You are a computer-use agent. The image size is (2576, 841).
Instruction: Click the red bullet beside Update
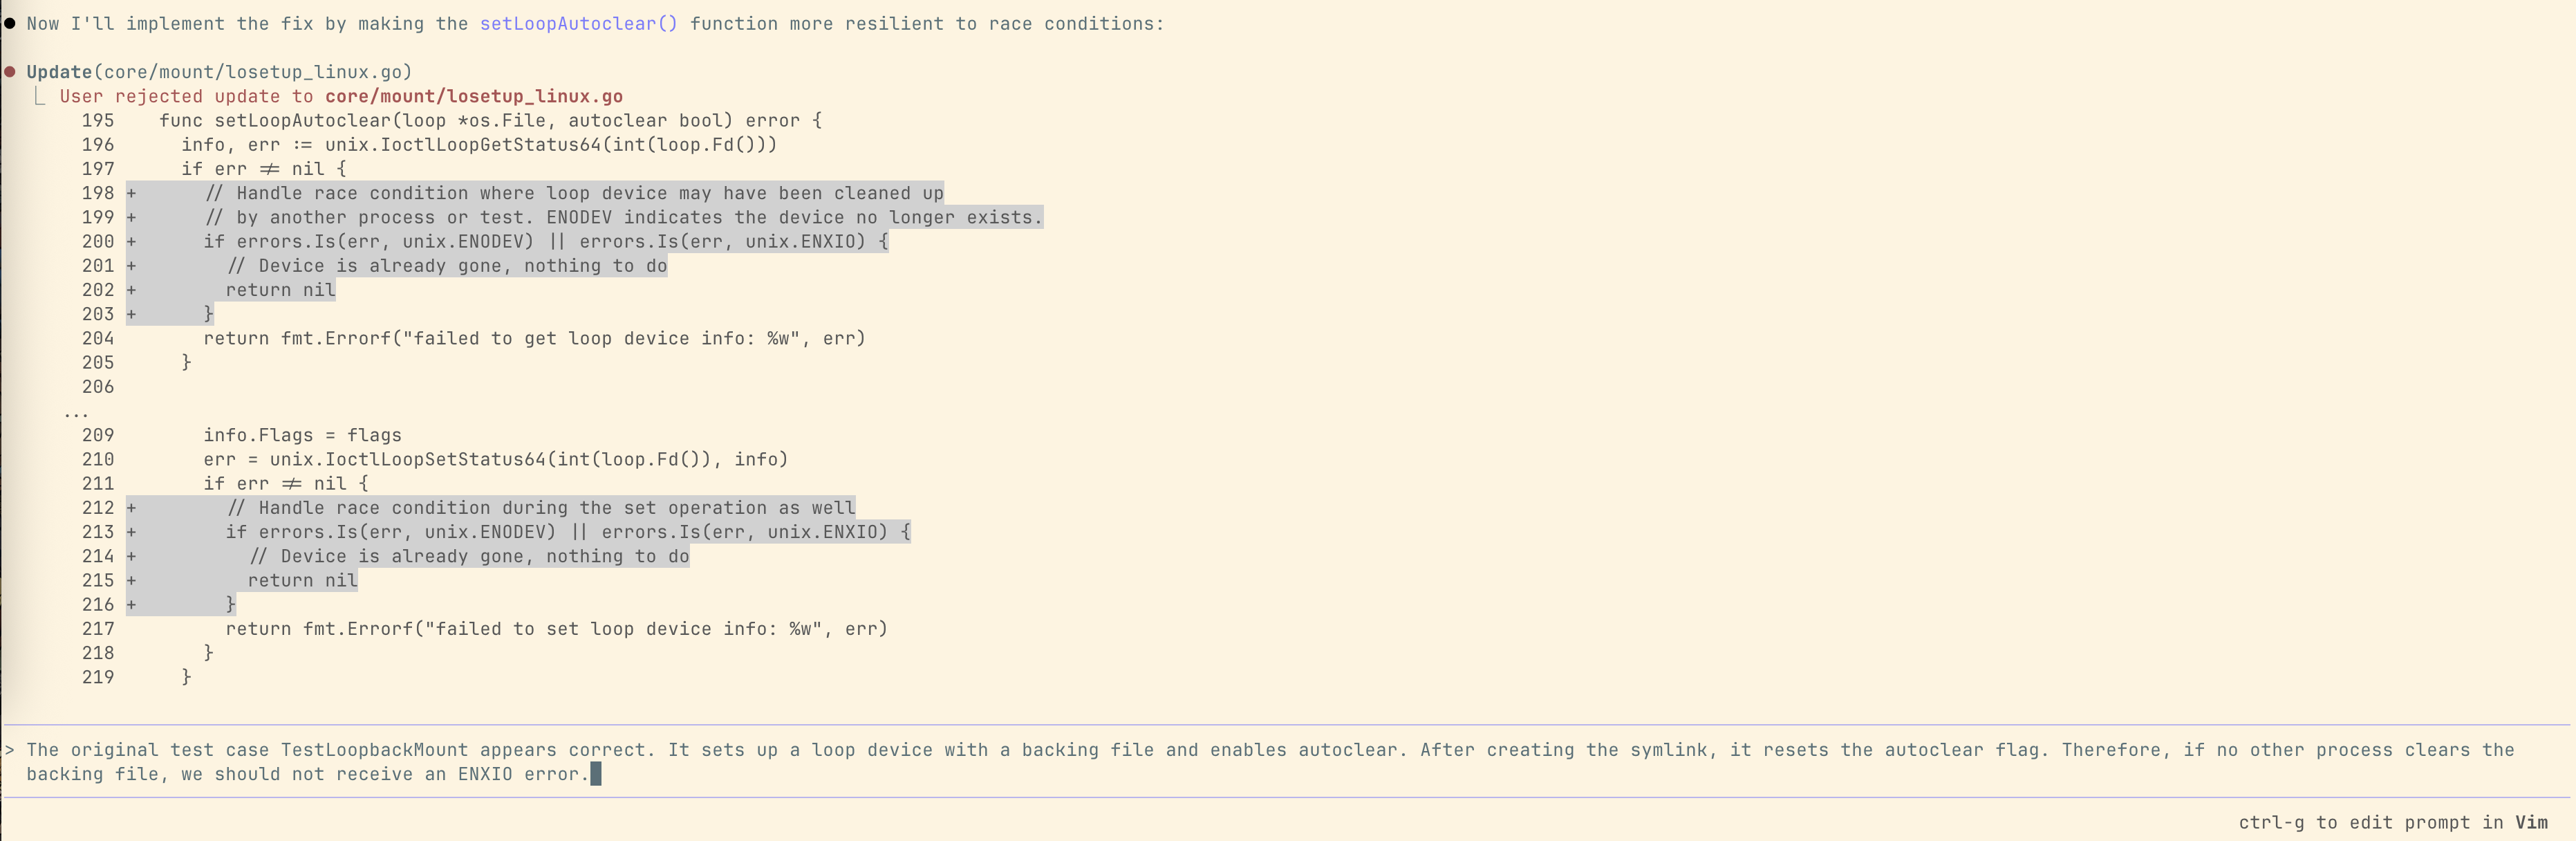(x=10, y=72)
